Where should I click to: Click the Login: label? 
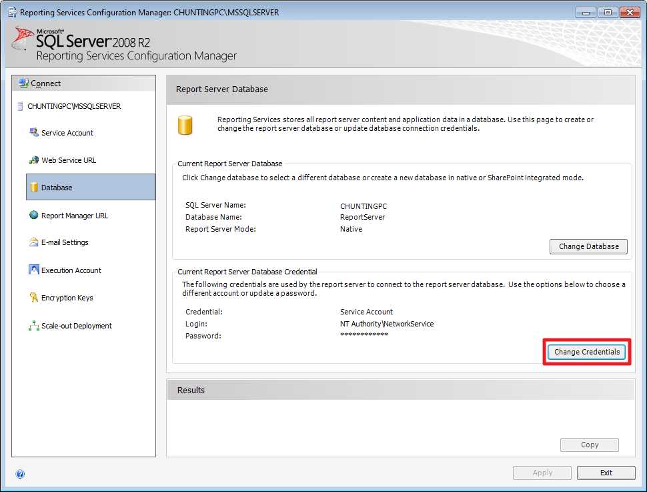coord(196,324)
